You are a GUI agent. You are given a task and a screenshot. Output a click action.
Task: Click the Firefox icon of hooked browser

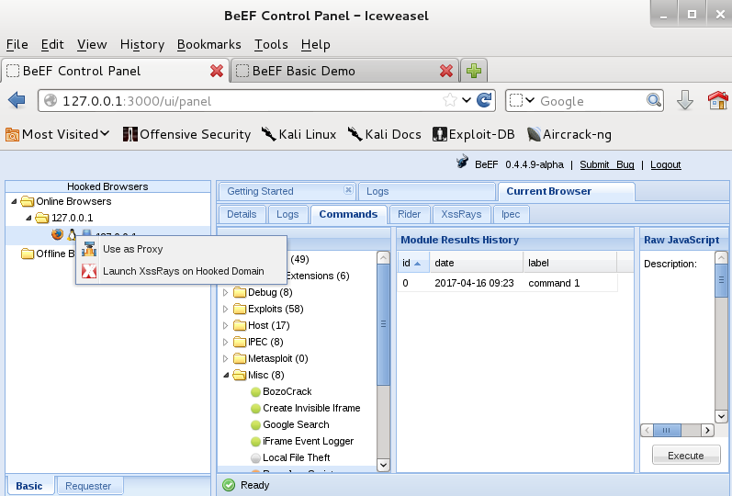pyautogui.click(x=57, y=234)
